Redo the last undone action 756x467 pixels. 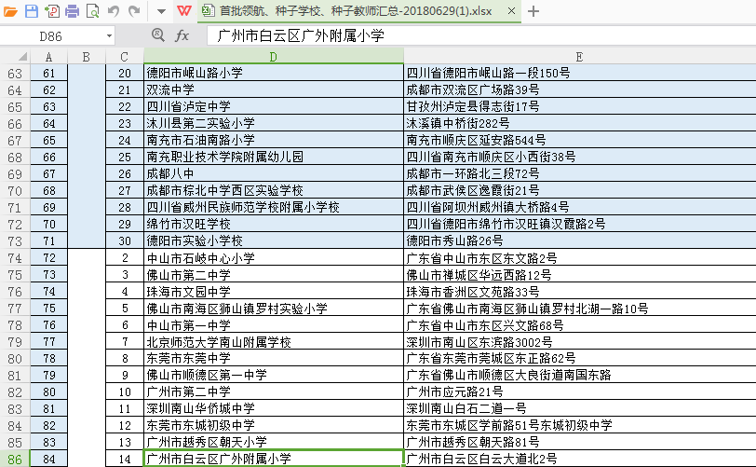tap(134, 11)
